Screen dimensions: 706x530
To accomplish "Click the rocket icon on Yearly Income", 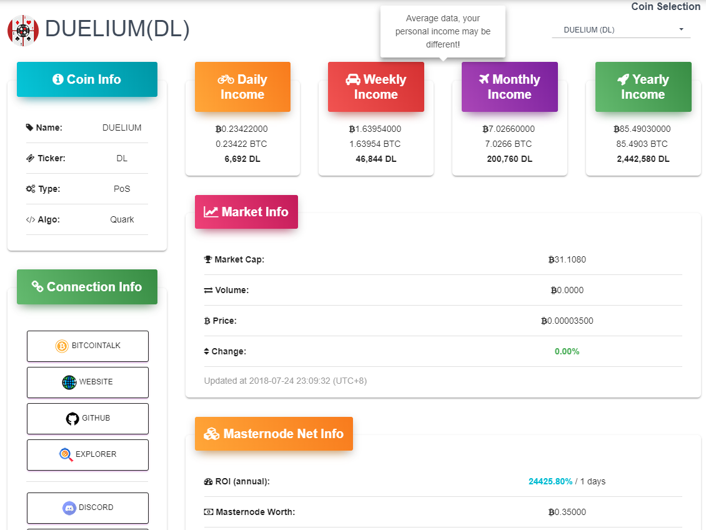I will pos(623,80).
